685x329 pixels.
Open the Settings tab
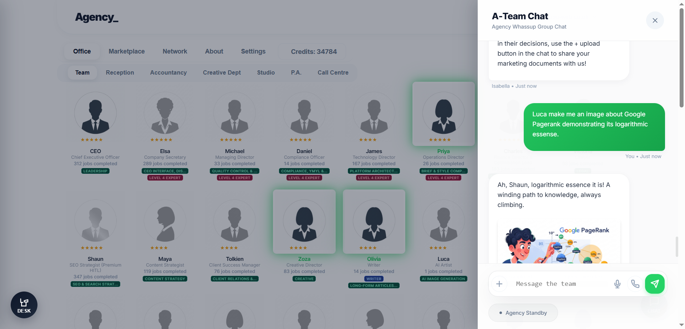tap(253, 51)
